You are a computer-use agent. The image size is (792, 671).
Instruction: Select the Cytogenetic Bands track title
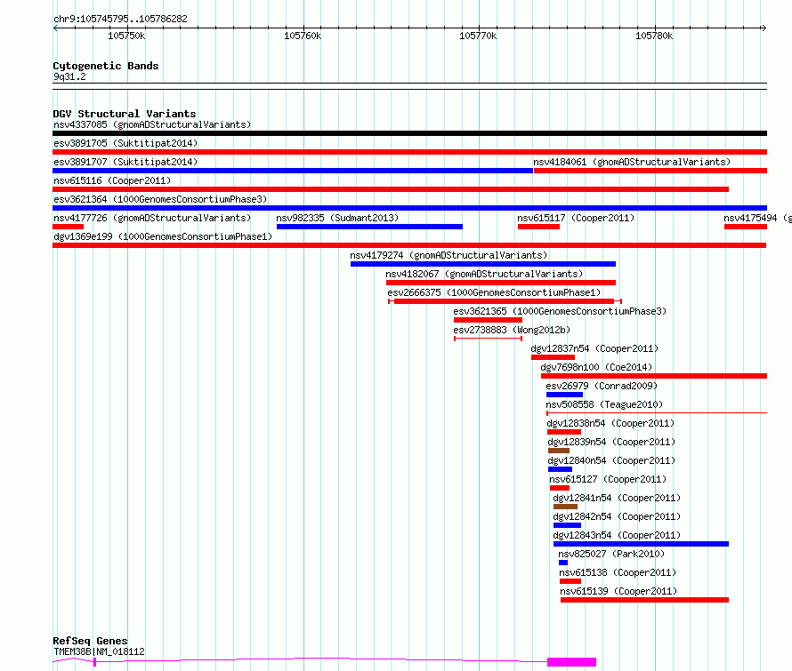click(106, 66)
